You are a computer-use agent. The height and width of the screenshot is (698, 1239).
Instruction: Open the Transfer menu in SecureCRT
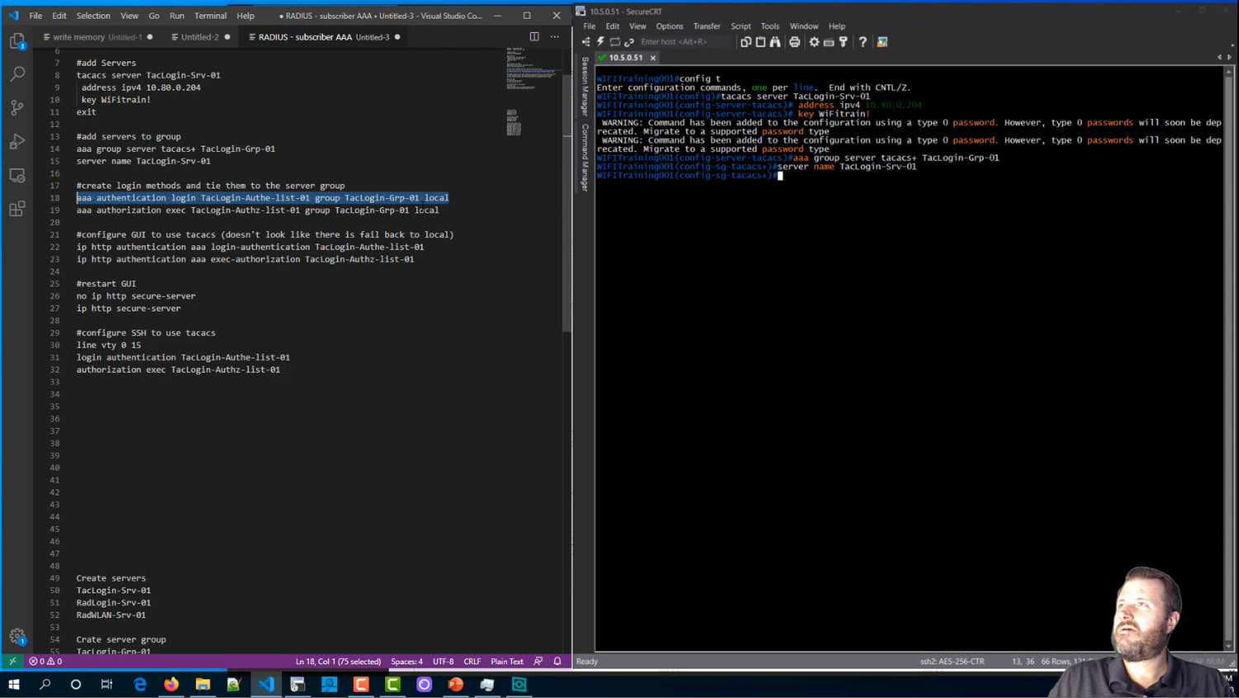click(x=706, y=26)
